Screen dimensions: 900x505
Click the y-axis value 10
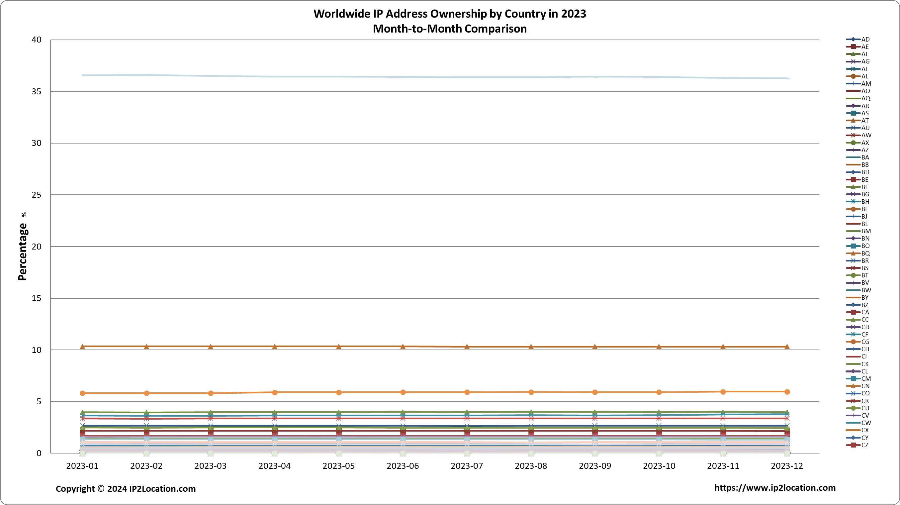point(36,350)
